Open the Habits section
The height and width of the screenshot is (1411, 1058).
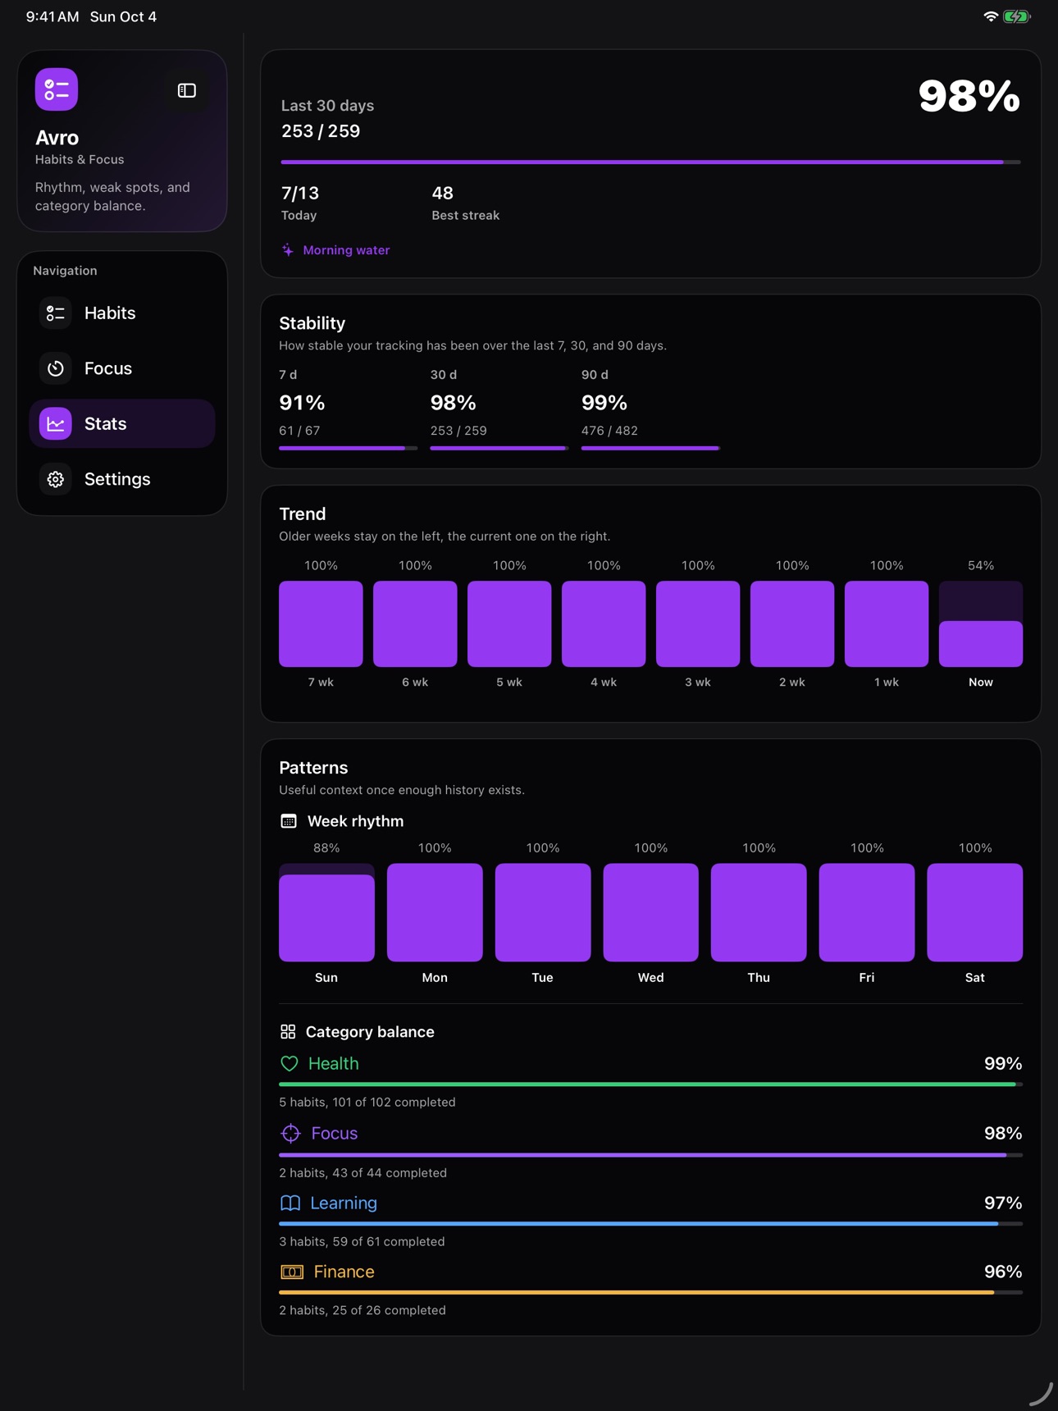122,313
